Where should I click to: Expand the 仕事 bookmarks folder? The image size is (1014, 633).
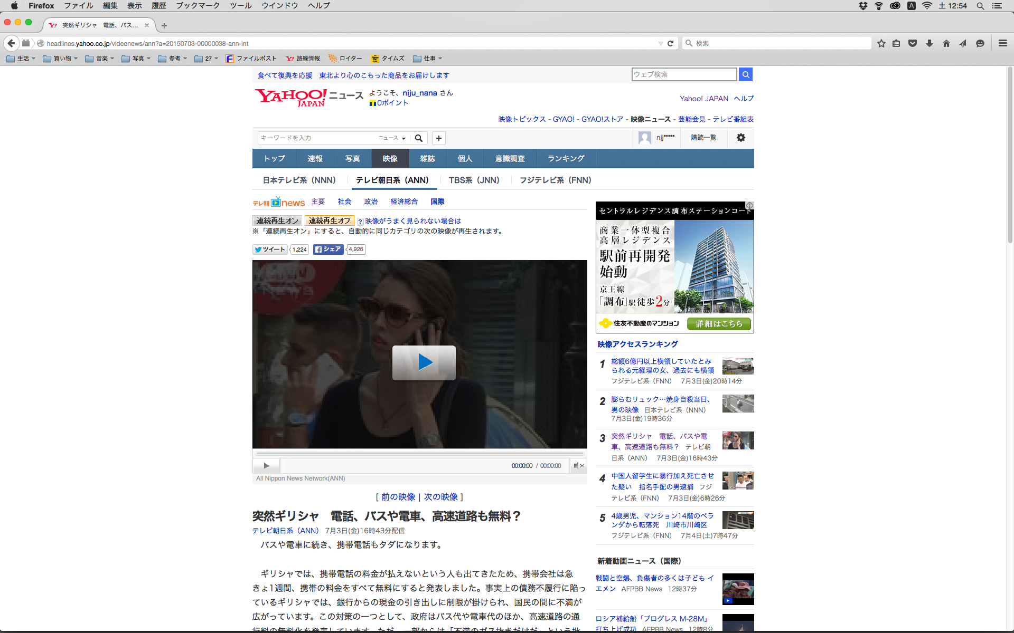[428, 59]
